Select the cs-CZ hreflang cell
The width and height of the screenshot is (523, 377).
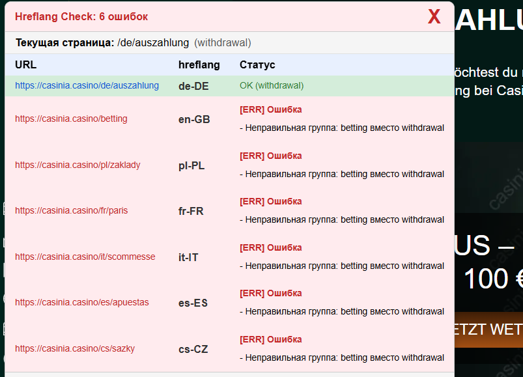pos(193,349)
